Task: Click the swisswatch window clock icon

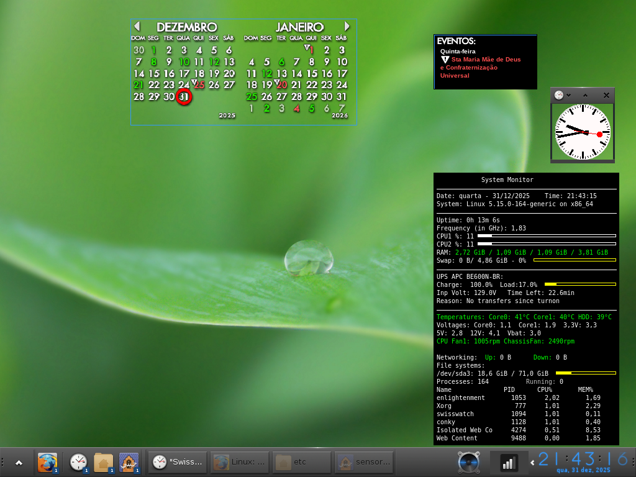Action: [559, 95]
